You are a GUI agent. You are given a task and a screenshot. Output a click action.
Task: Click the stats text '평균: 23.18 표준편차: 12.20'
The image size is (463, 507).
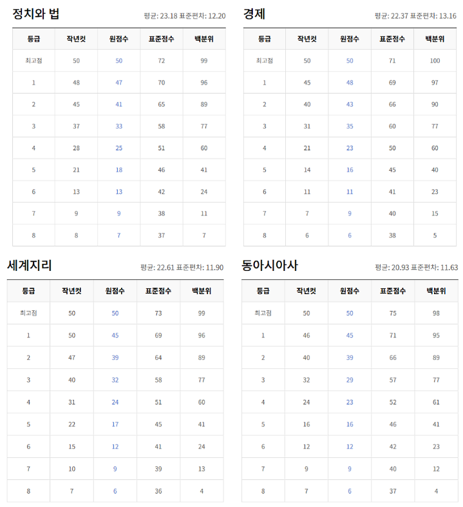[x=185, y=16]
